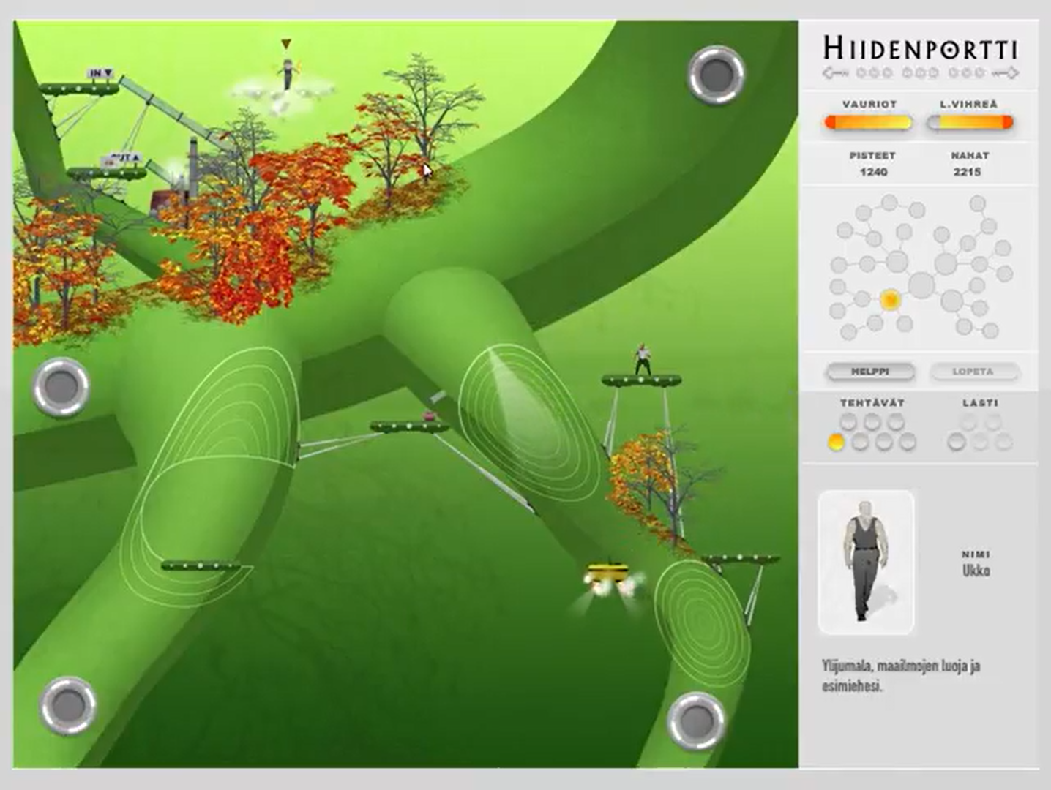Viewport: 1051px width, 790px height.
Task: Click the metal ring below the smallest oval portal
Action: (x=696, y=721)
